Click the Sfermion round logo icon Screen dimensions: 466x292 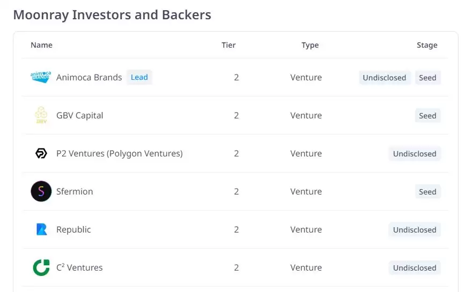[41, 192]
